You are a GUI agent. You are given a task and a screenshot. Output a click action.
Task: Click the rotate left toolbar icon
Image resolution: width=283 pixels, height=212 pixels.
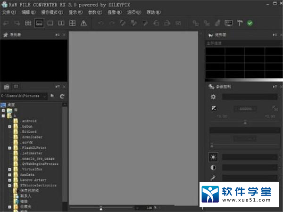tap(156, 23)
